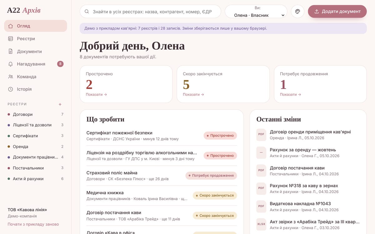Click the document icon next to Документи
375x234 pixels.
(11, 51)
